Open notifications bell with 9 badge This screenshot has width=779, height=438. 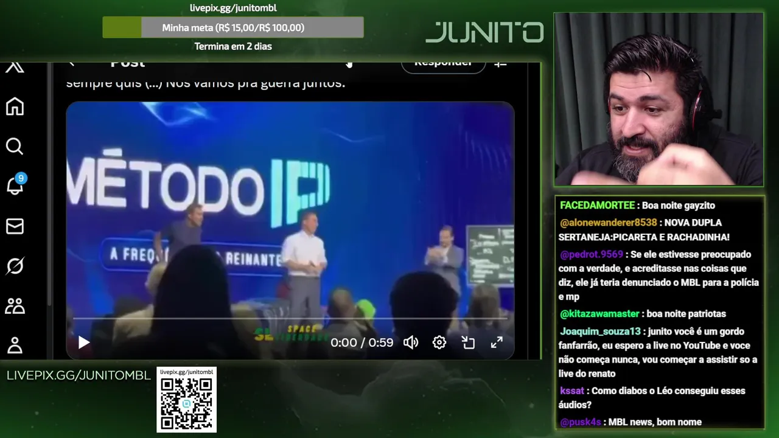[15, 185]
